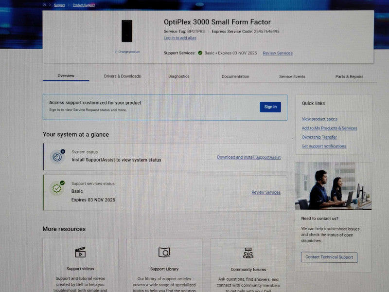Image resolution: width=389 pixels, height=292 pixels.
Task: Open the Support videos card title
Action: click(x=80, y=269)
